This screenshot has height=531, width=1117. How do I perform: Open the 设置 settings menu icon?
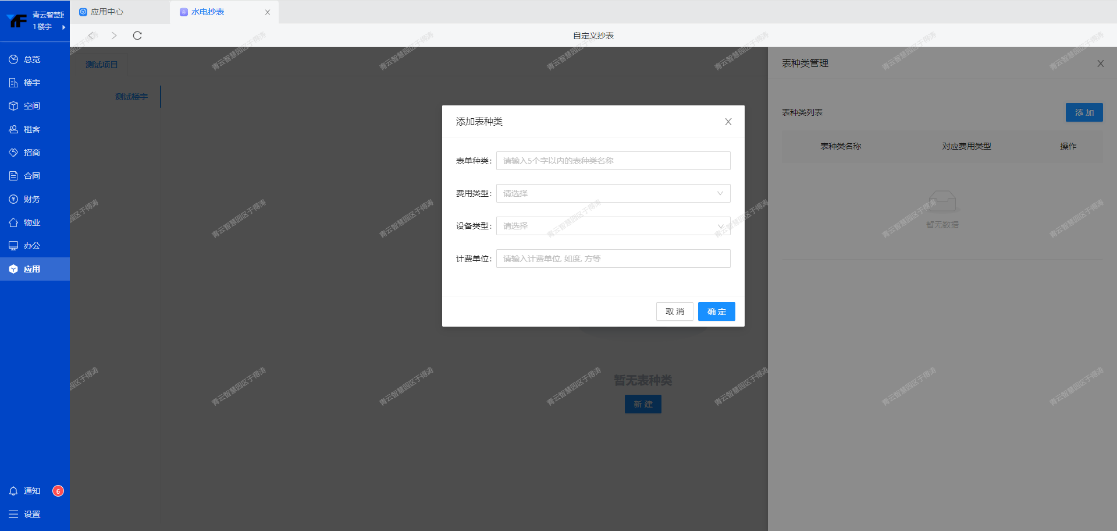tap(13, 514)
